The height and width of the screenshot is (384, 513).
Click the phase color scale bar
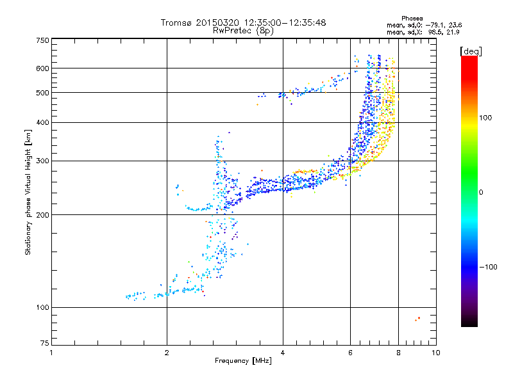coord(469,191)
